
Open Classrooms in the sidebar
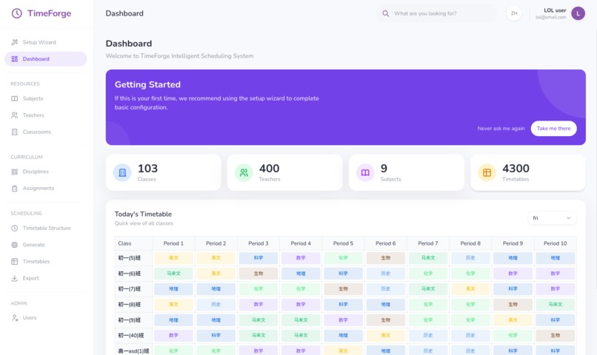coord(46,132)
